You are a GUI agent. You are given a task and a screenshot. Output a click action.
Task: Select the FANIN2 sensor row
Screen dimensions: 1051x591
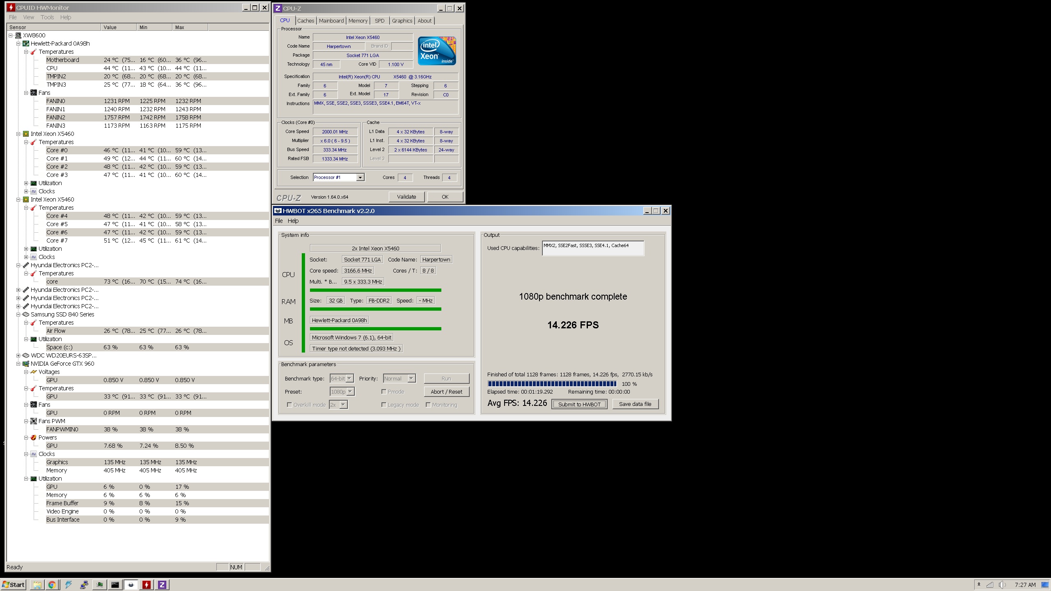coord(157,117)
